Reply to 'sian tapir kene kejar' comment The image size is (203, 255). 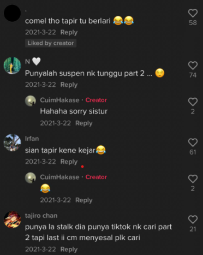(69, 162)
